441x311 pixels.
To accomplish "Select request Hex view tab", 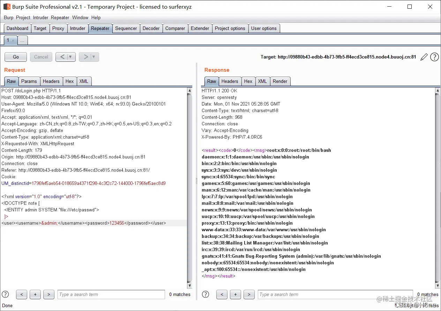I will 70,81.
